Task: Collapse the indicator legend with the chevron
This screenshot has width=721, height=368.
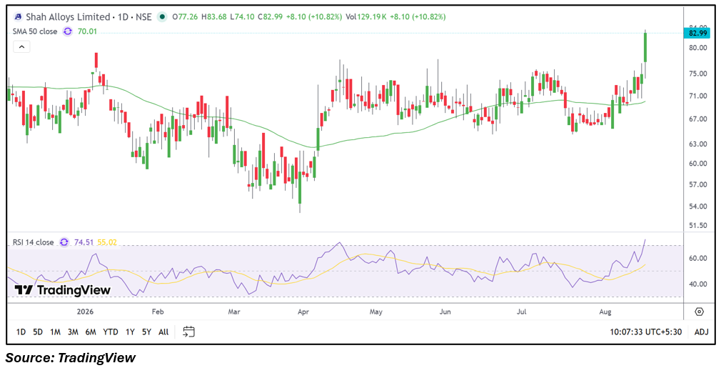Action: 21,46
